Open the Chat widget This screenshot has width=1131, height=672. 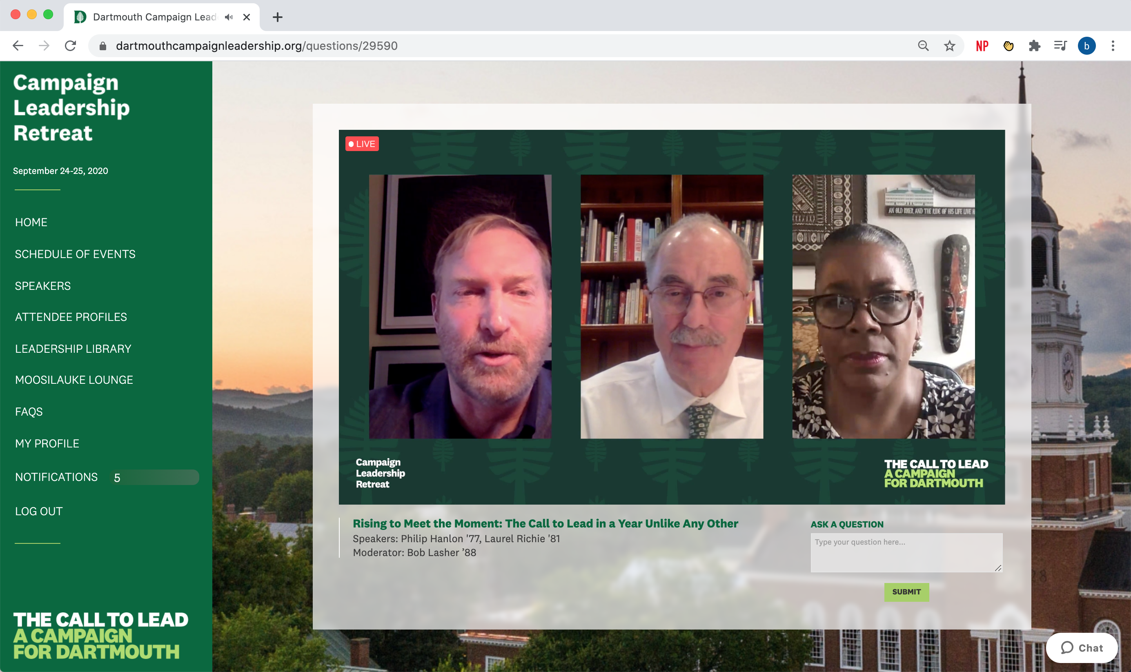(x=1082, y=648)
